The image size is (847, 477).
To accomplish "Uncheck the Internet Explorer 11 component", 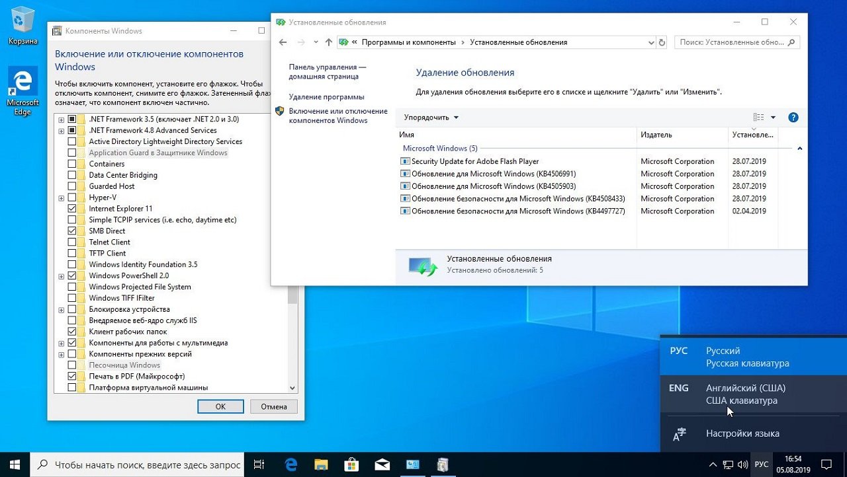I will click(72, 209).
